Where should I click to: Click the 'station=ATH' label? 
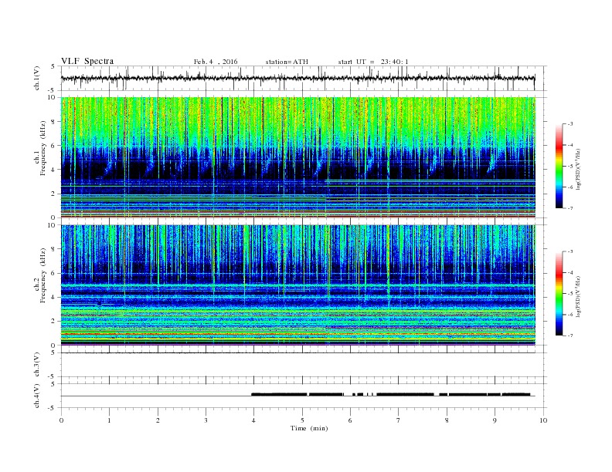click(x=287, y=62)
